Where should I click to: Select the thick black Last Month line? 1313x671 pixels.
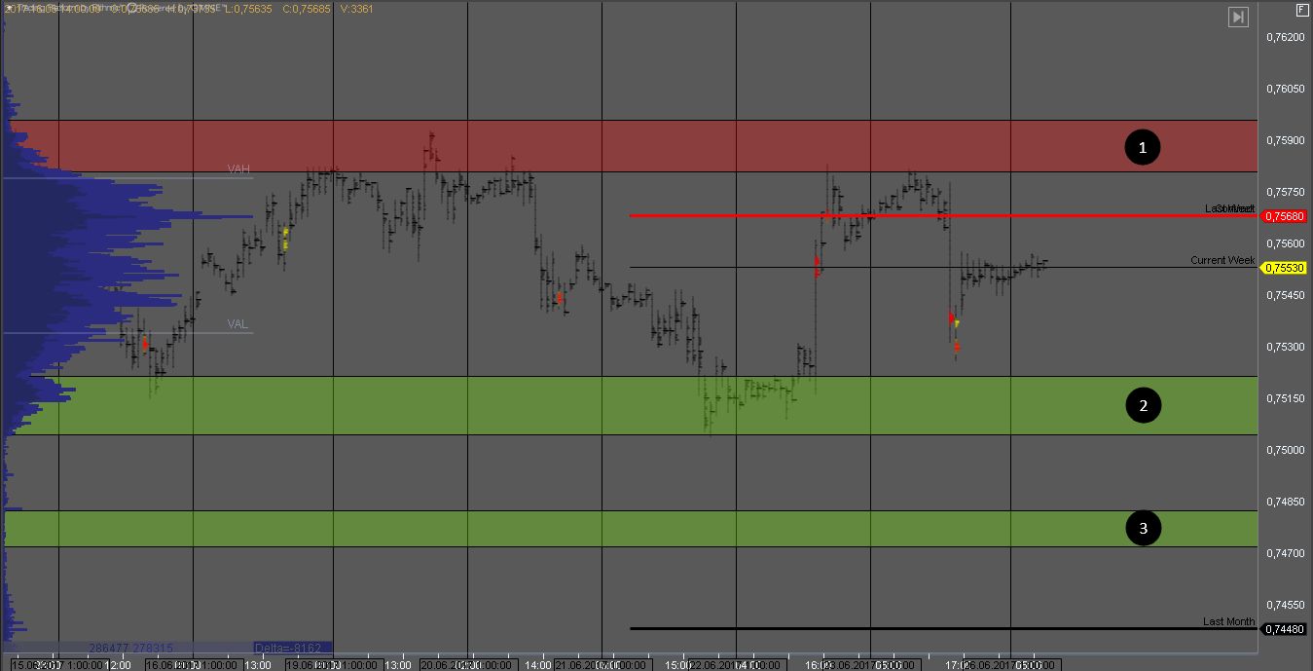[876, 628]
